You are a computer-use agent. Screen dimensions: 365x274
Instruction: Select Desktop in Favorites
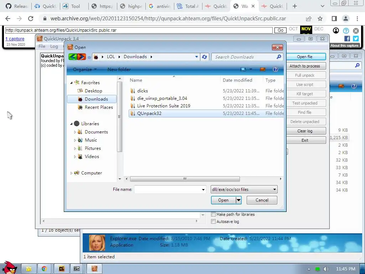pos(93,91)
